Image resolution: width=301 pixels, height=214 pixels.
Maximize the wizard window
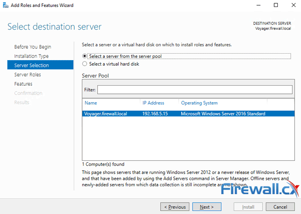pyautogui.click(x=276, y=5)
